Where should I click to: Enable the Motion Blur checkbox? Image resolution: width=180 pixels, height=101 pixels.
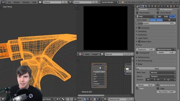pyautogui.click(x=139, y=42)
